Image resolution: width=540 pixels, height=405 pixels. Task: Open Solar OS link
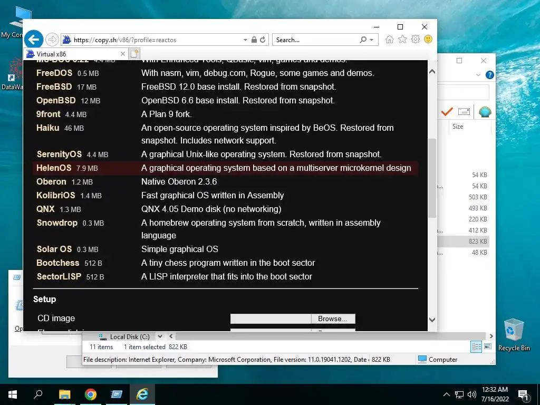[x=54, y=249]
